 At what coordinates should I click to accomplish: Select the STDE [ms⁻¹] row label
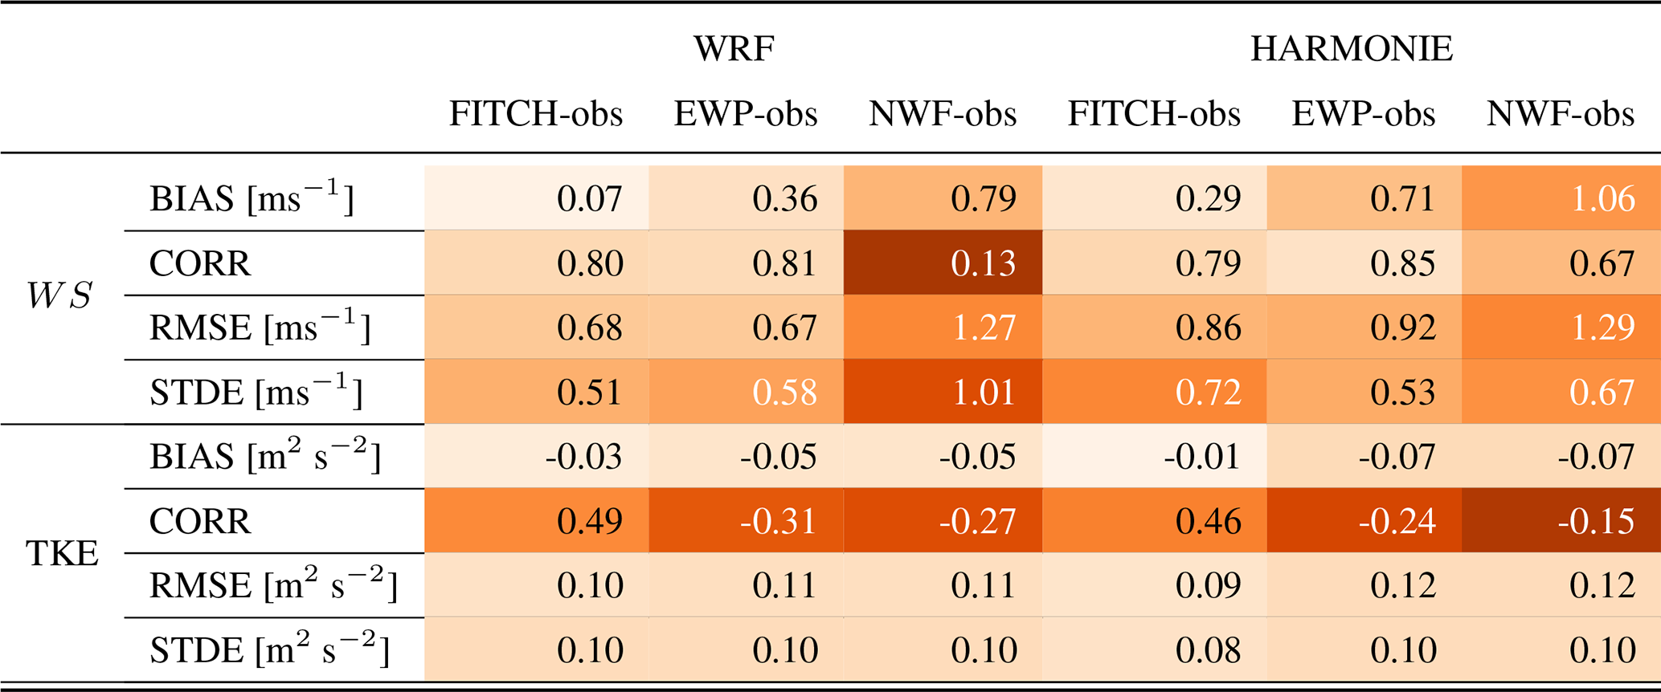tap(256, 392)
